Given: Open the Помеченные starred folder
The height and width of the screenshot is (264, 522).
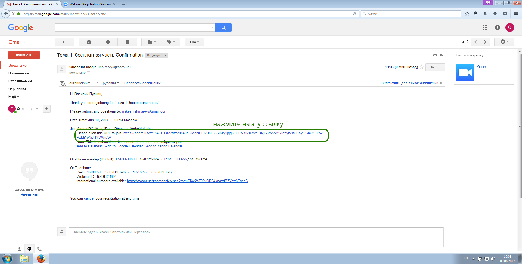Looking at the screenshot, I should [x=19, y=73].
